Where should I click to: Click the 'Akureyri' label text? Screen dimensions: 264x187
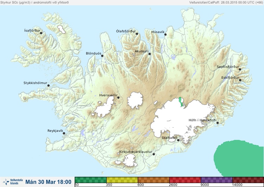pos(142,51)
